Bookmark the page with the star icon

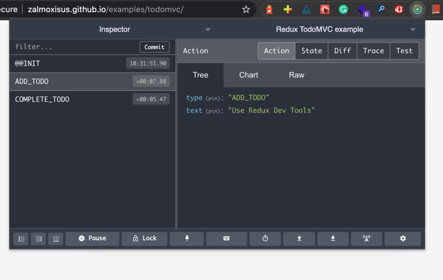246,10
